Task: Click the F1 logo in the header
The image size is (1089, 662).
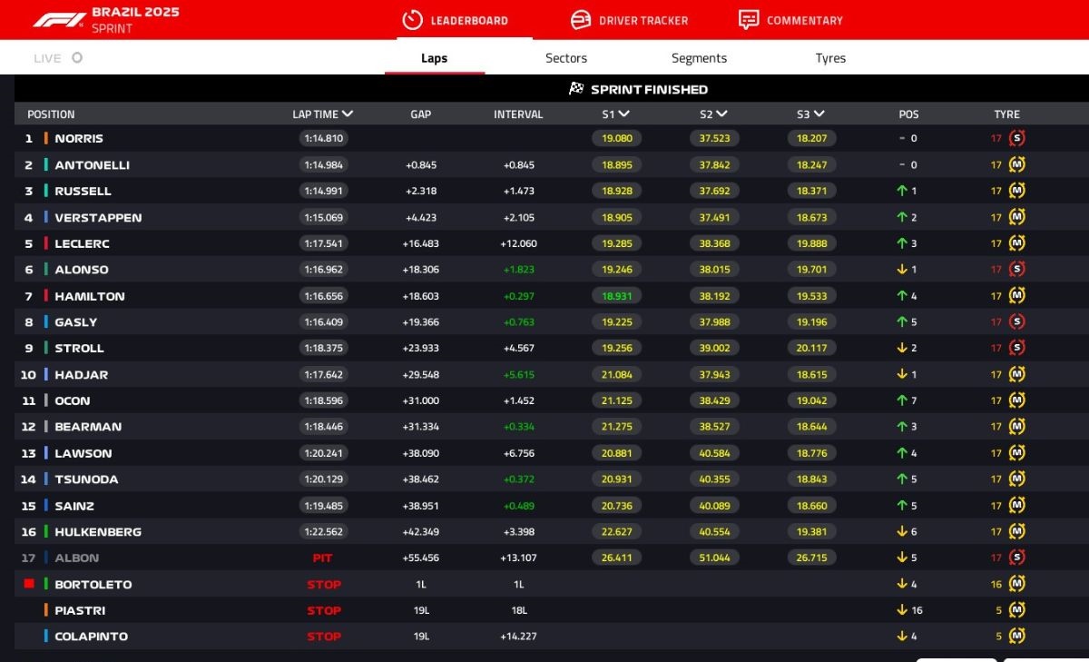Action: [60, 19]
